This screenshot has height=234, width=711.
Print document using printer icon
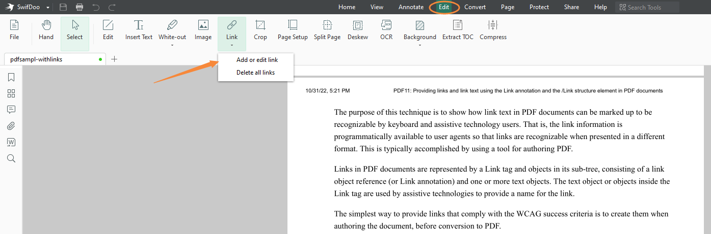(80, 7)
